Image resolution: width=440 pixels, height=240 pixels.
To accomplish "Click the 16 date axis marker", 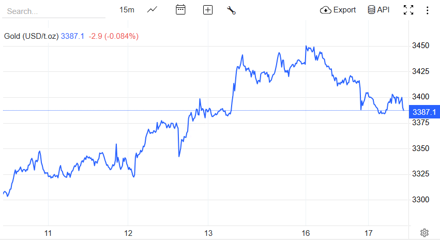I will coord(306,233).
